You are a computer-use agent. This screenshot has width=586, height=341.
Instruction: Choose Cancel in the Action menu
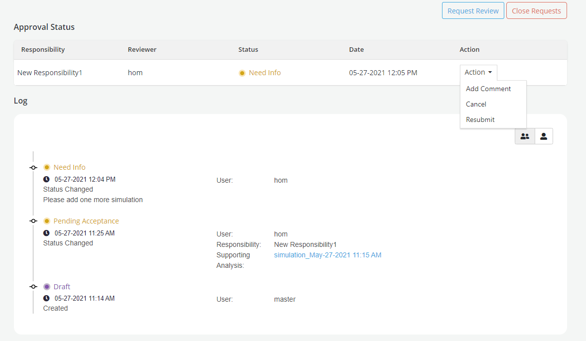click(476, 104)
